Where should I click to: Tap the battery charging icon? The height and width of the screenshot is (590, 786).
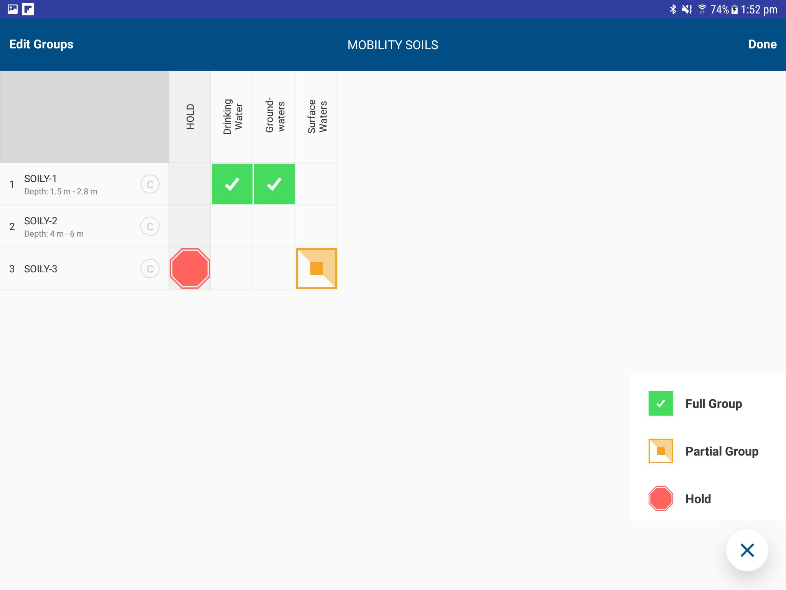coord(734,10)
